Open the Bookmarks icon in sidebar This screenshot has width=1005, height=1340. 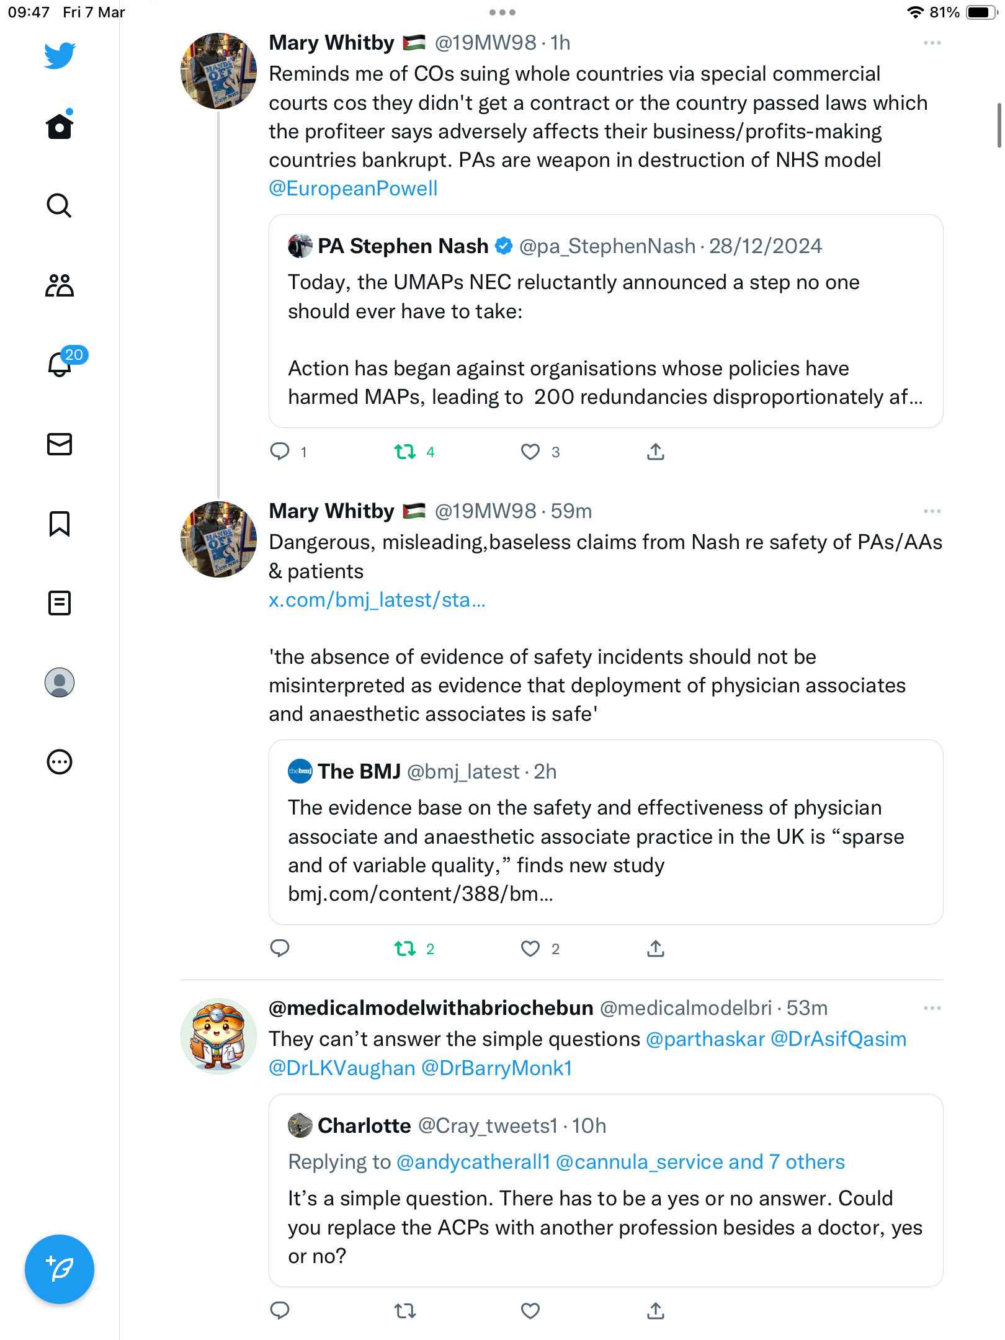tap(60, 524)
